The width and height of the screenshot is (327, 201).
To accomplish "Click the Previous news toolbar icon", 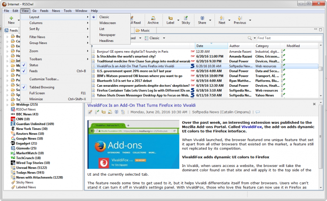I will 240,18.
